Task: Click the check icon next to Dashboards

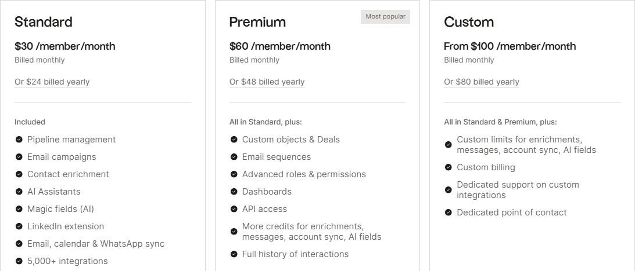Action: 234,192
